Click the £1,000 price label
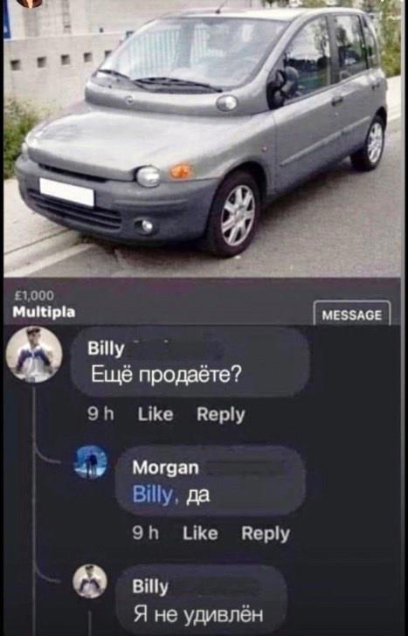This screenshot has height=636, width=408. click(x=33, y=295)
